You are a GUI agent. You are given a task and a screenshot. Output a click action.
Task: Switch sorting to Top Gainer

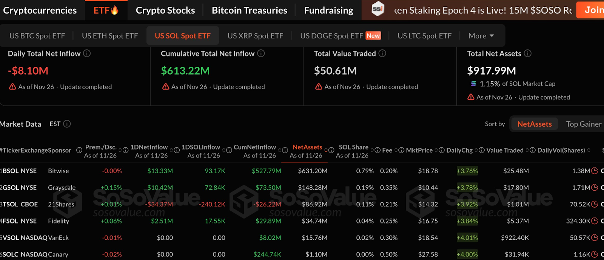point(584,124)
